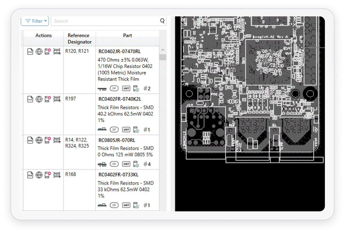345x233 pixels.
Task: Click the '40.2 kOhms 62.5mW 0402' description
Action: 125,114
